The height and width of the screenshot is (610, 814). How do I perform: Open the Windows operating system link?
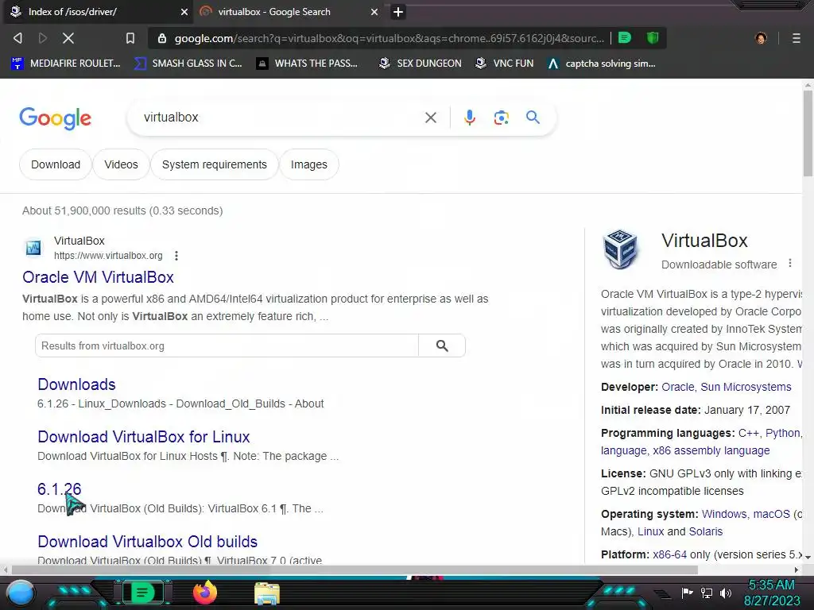point(724,514)
